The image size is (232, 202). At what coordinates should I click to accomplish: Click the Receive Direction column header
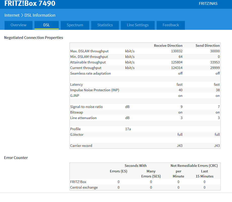click(x=168, y=46)
